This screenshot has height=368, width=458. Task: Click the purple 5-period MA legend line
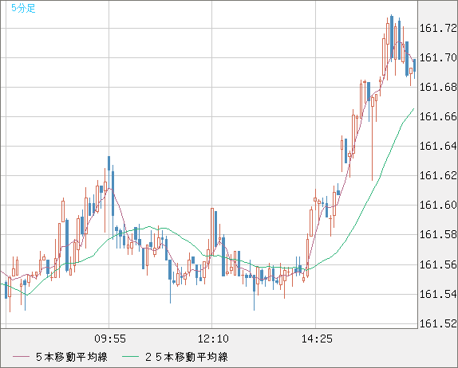[21, 357]
